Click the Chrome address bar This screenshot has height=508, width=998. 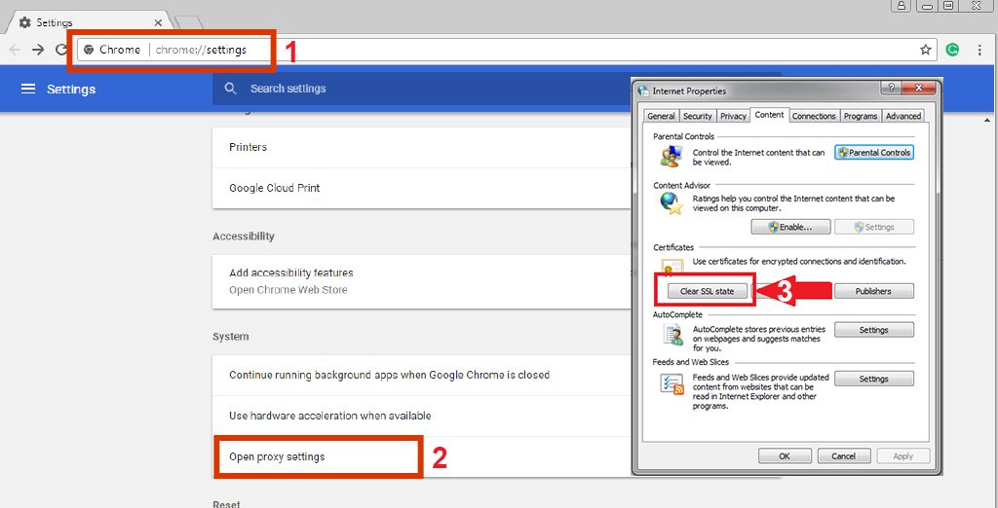click(x=507, y=50)
